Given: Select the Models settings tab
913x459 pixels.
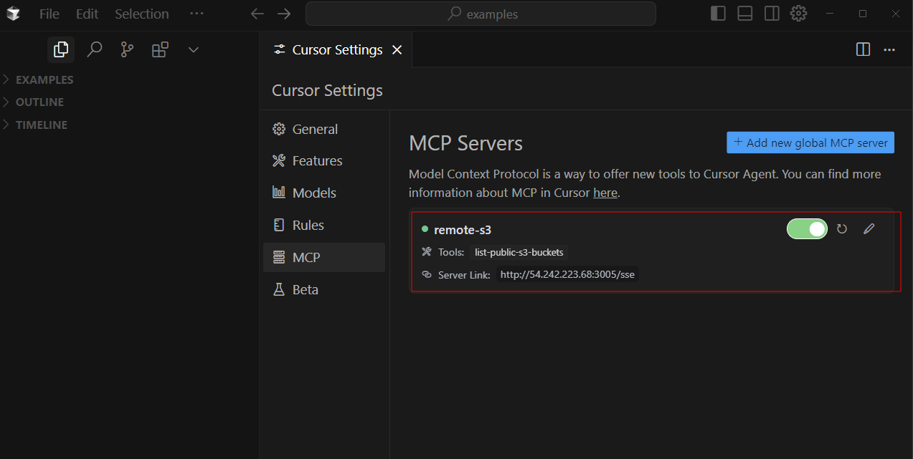Looking at the screenshot, I should click(314, 193).
